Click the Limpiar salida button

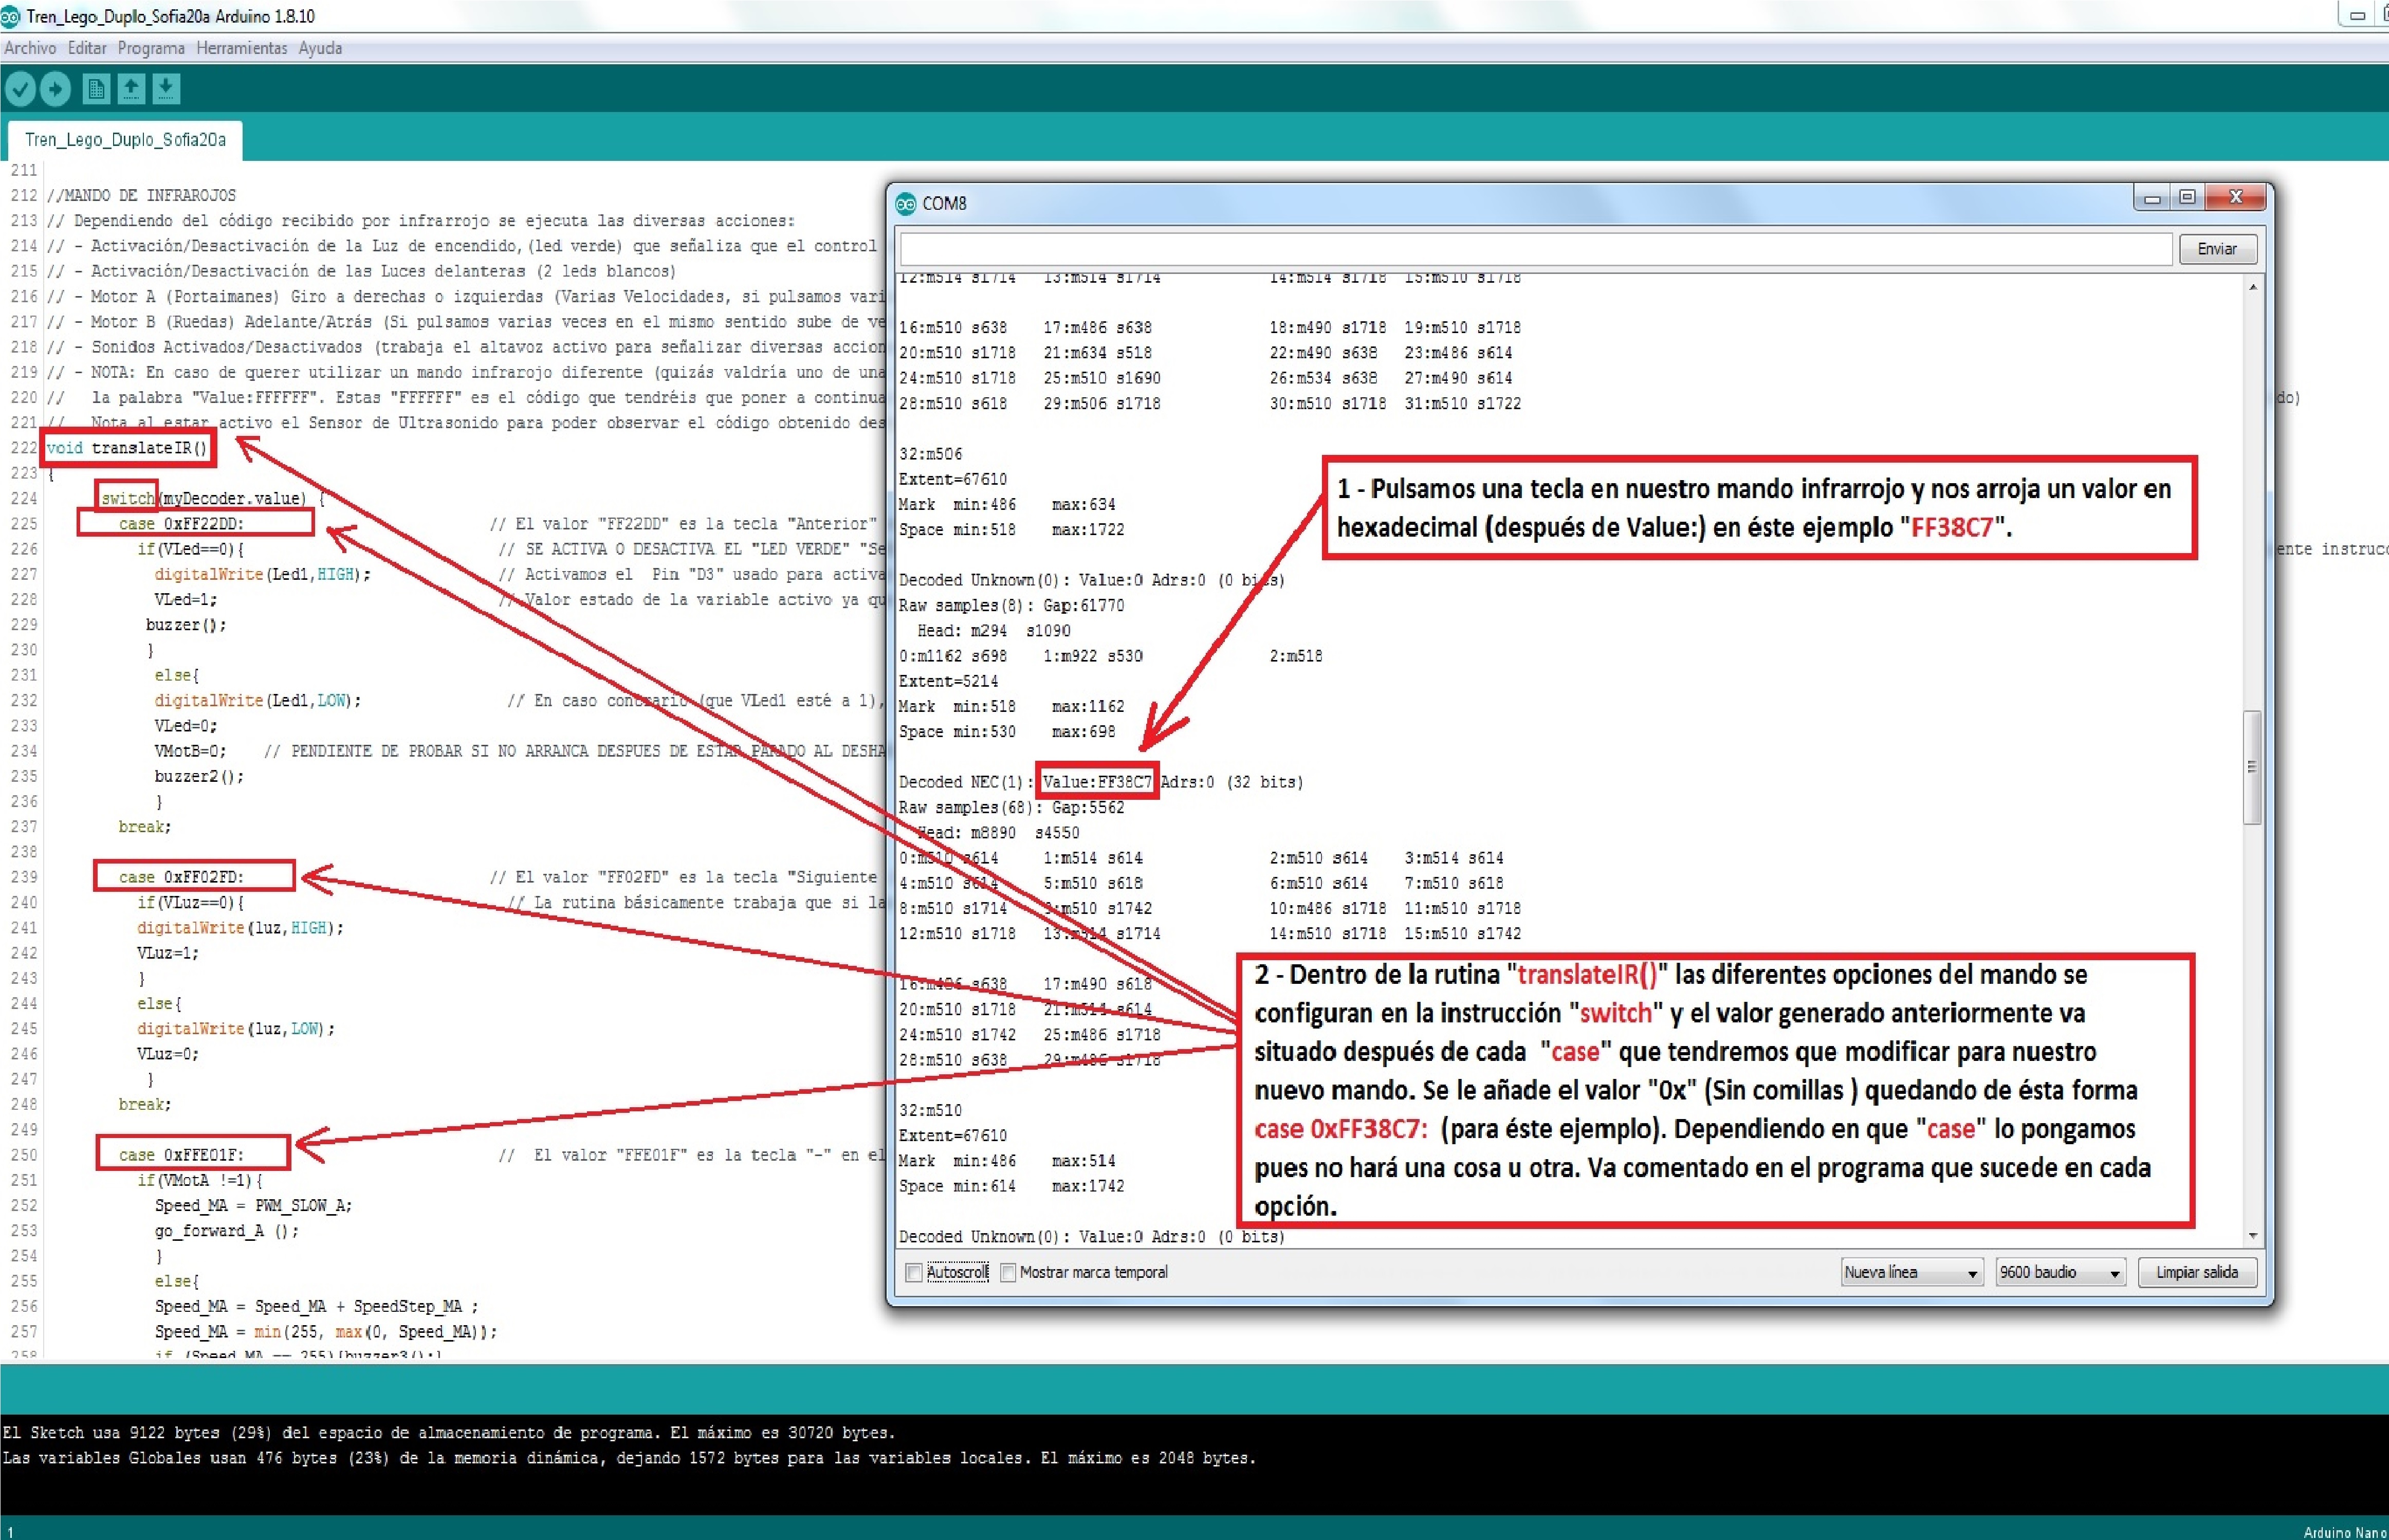click(2197, 1272)
